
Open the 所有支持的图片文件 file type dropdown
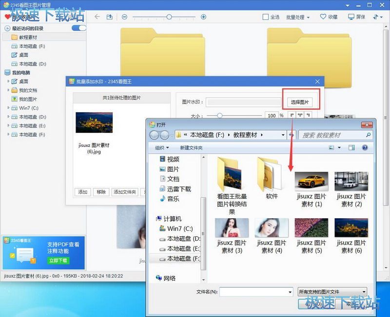(332, 292)
